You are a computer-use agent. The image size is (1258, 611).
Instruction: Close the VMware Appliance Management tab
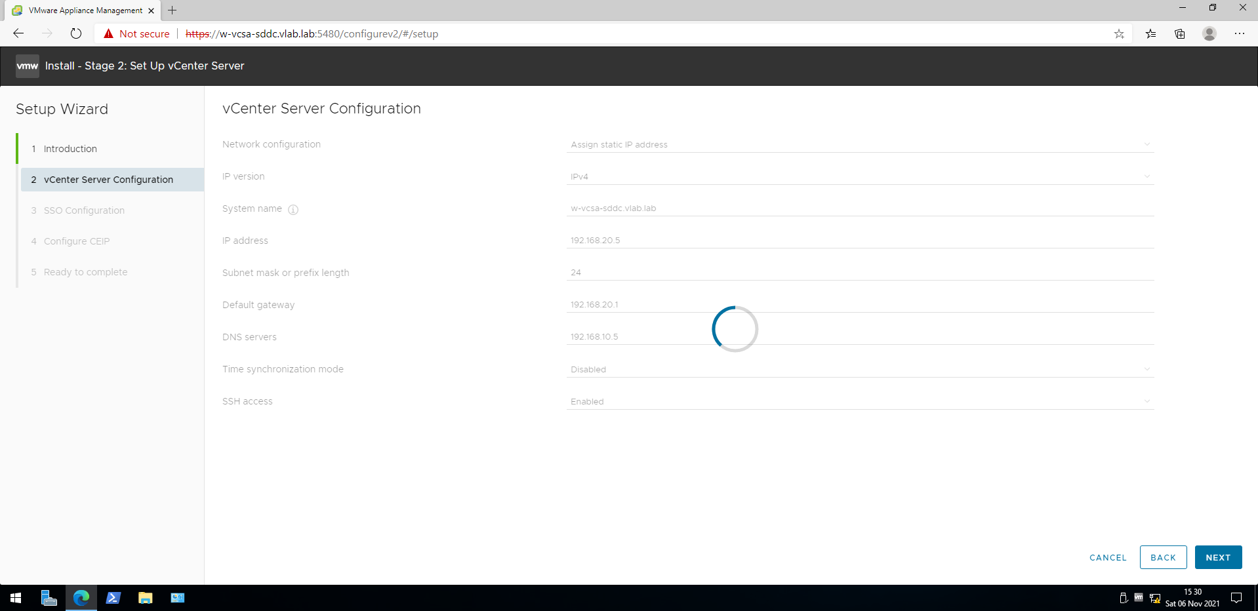tap(151, 10)
